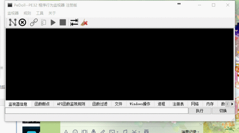Open the 关于 menu

tap(52, 13)
